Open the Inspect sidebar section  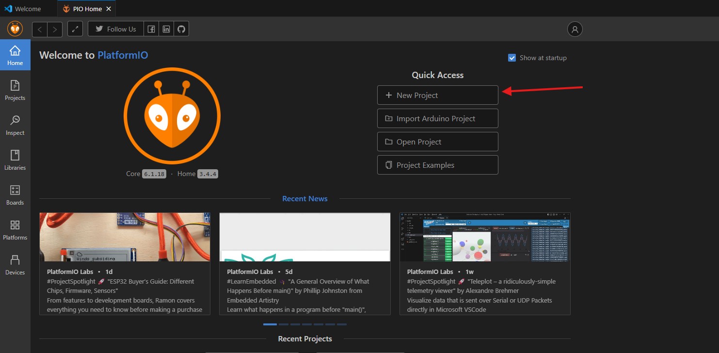(15, 125)
